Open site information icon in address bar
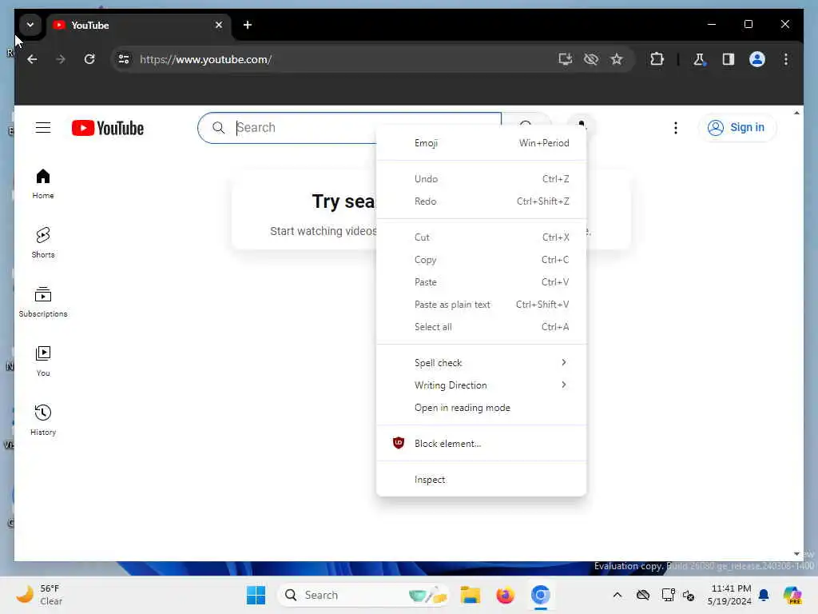 [x=124, y=59]
